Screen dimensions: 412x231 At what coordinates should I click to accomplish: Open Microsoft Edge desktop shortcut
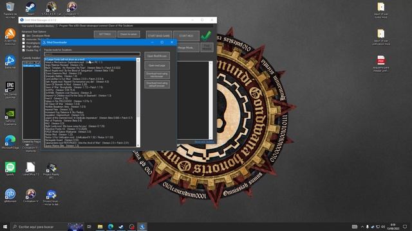[10, 142]
